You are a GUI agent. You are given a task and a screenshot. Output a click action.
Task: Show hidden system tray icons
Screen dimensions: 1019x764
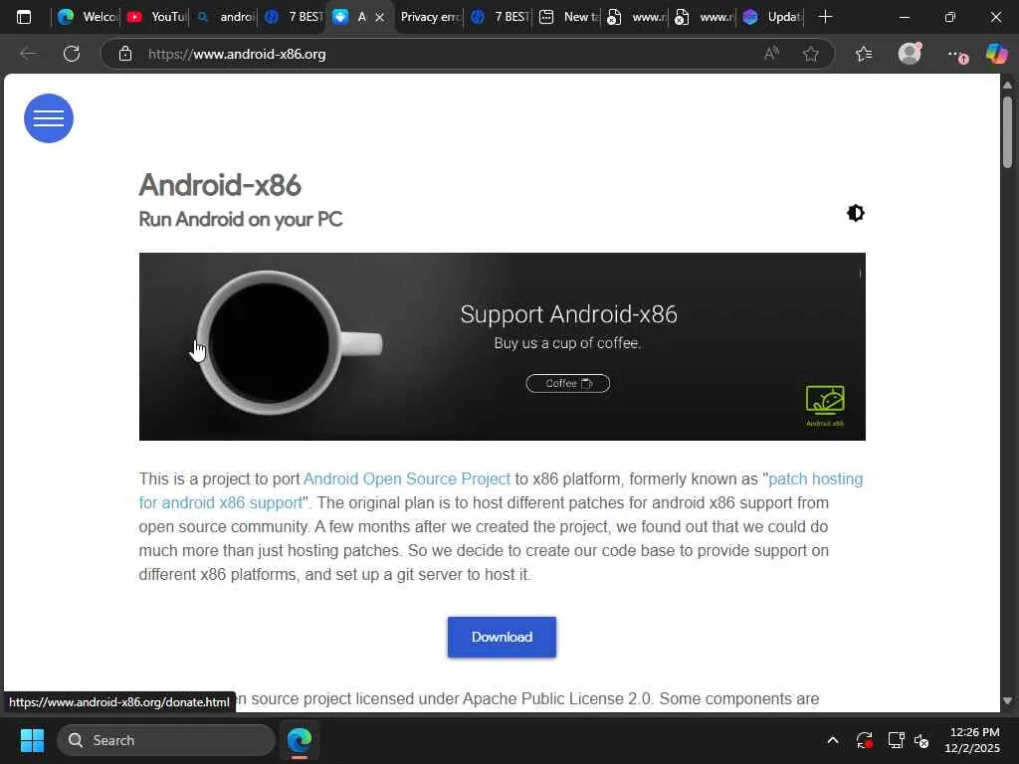tap(833, 740)
